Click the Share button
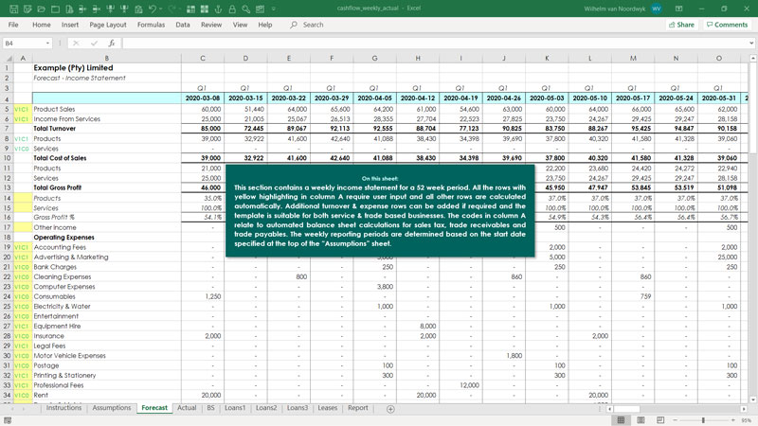 pos(681,25)
